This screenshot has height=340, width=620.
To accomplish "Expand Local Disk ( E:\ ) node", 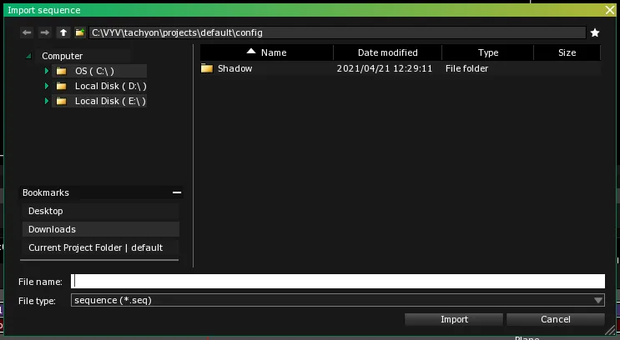I will (46, 101).
